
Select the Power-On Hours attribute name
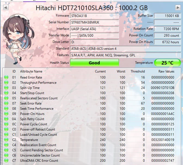[32, 114]
